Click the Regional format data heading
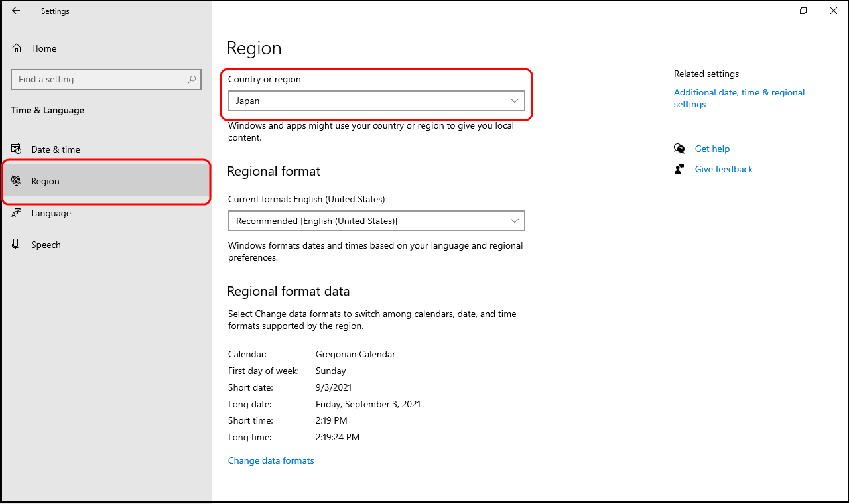This screenshot has width=849, height=504. click(x=289, y=291)
